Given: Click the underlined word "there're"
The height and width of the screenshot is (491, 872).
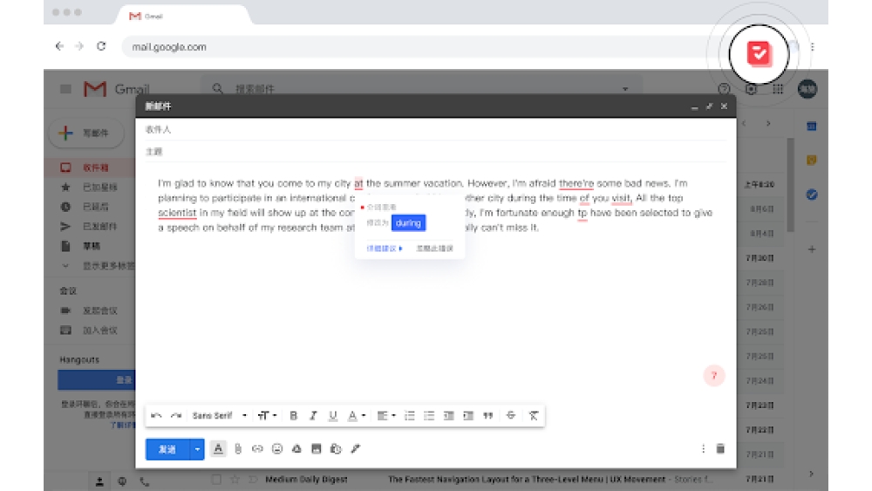Looking at the screenshot, I should pyautogui.click(x=576, y=183).
